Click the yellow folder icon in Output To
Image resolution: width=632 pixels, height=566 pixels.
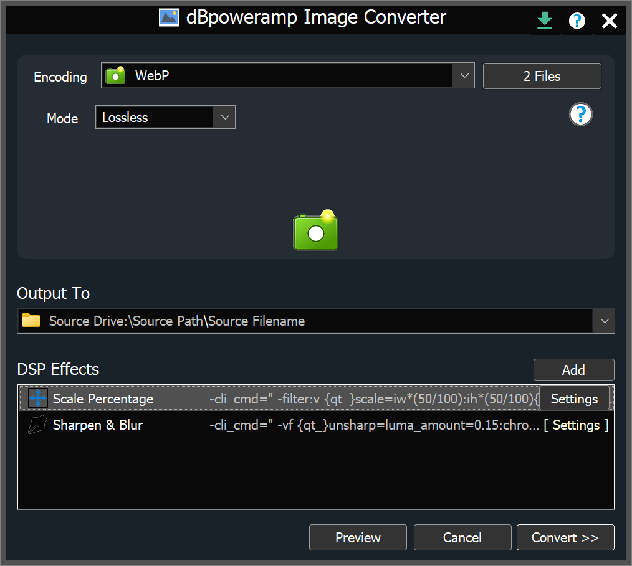tap(31, 321)
